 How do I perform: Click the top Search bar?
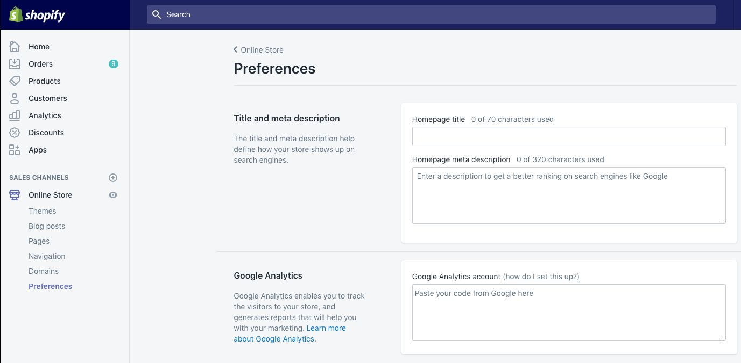pos(431,14)
